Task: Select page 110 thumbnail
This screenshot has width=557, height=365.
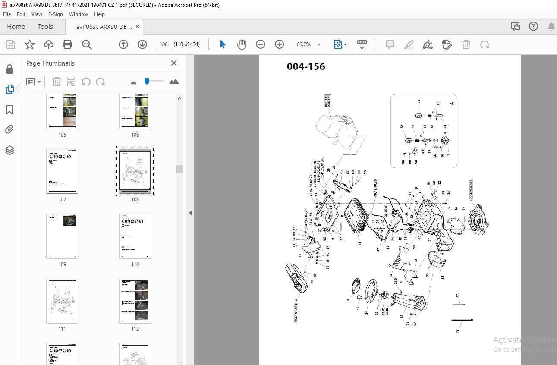Action: (135, 236)
